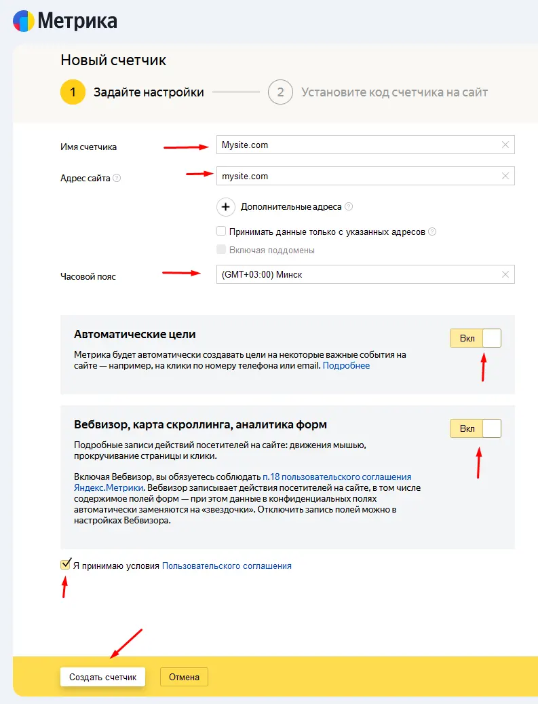Click Создать счетчик button

tap(102, 677)
